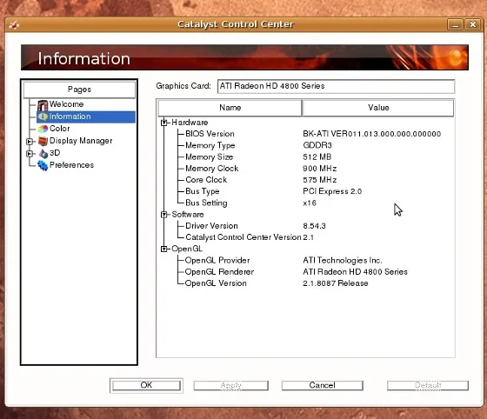Click the x16 bus setting value
The image size is (487, 419).
[310, 203]
